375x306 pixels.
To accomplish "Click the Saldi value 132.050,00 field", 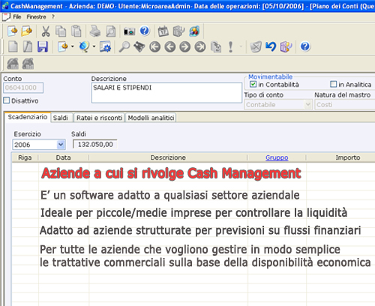I will pos(94,144).
